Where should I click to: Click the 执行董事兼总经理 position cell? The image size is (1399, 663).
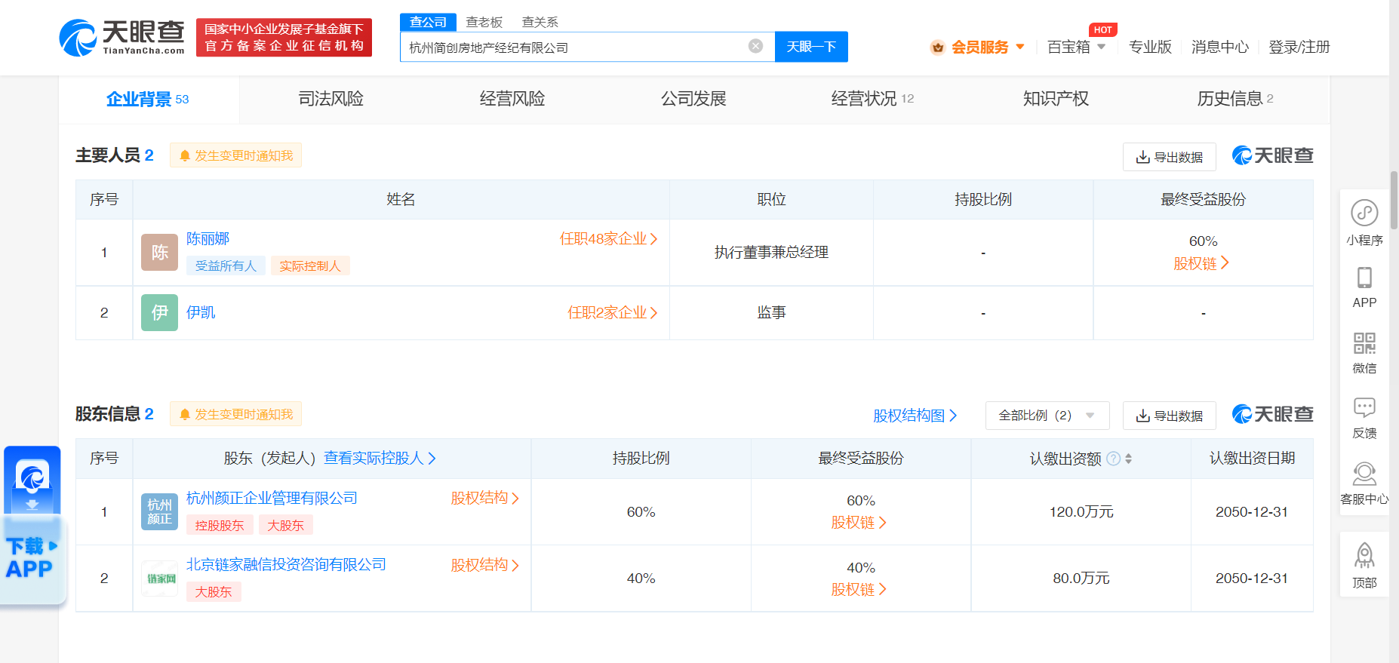point(771,253)
